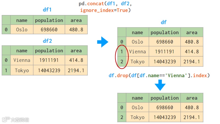Screen dimensions: 220x124
Task: Click the 'ignore_index=True)' code text
Action: coord(105,10)
